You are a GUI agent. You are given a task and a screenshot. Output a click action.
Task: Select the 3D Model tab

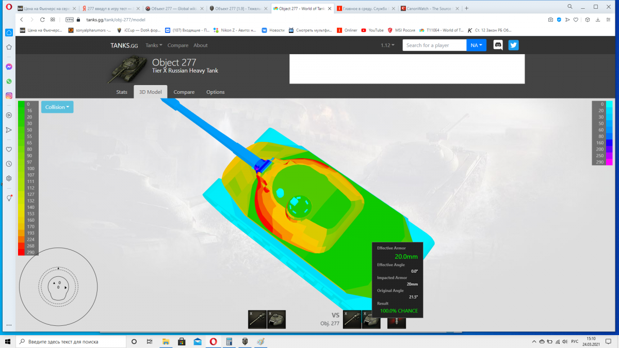coord(151,92)
